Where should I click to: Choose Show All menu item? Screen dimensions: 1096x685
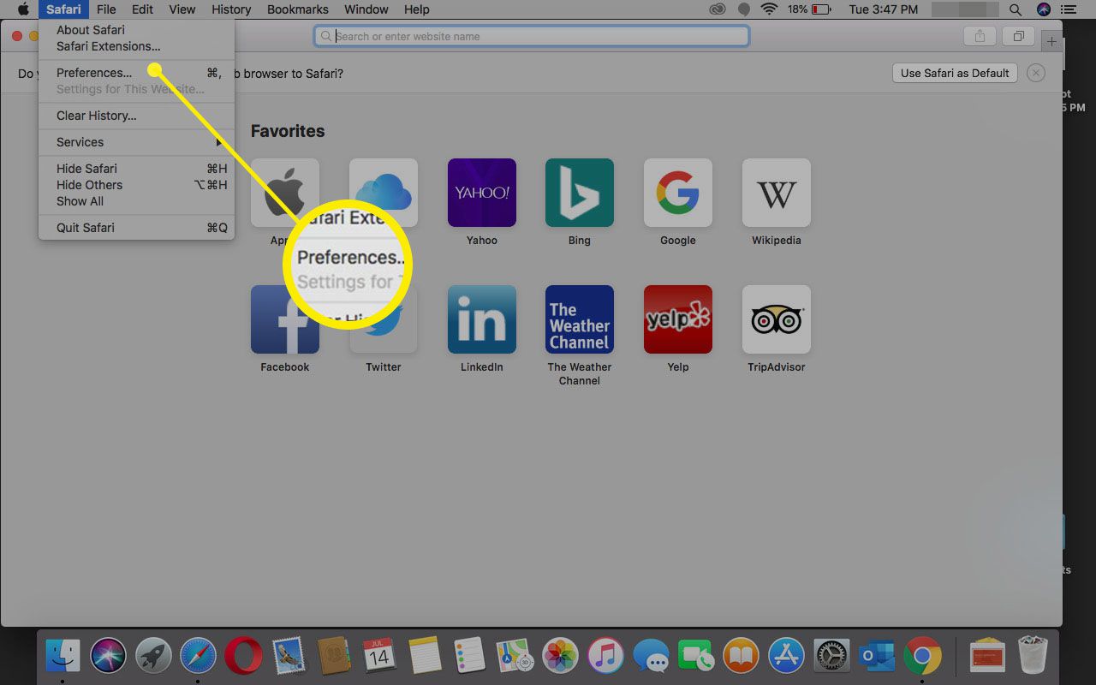pyautogui.click(x=136, y=201)
